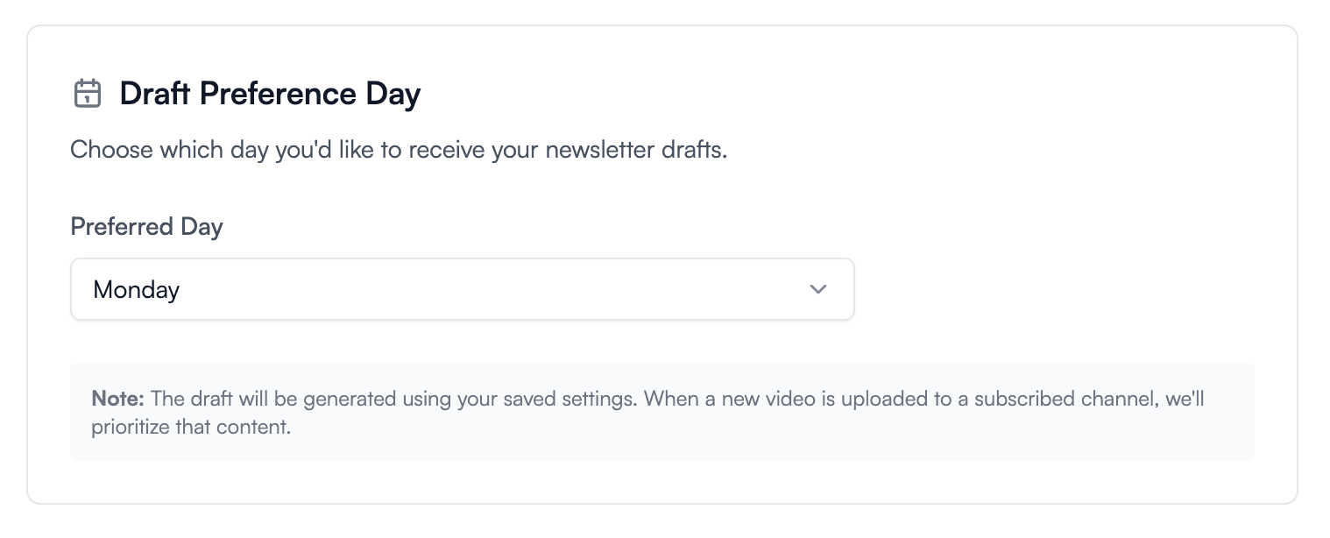The image size is (1330, 538).
Task: Click the Draft Preference Day heading
Action: (270, 93)
